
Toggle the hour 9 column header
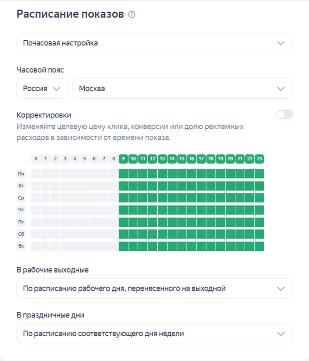tap(124, 159)
